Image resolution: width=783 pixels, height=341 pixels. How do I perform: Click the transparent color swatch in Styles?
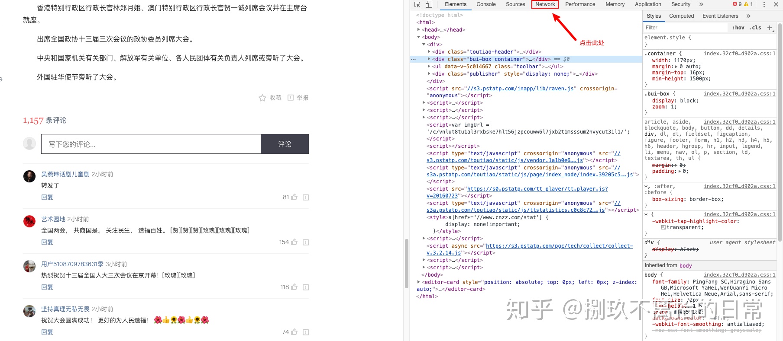pyautogui.click(x=663, y=227)
